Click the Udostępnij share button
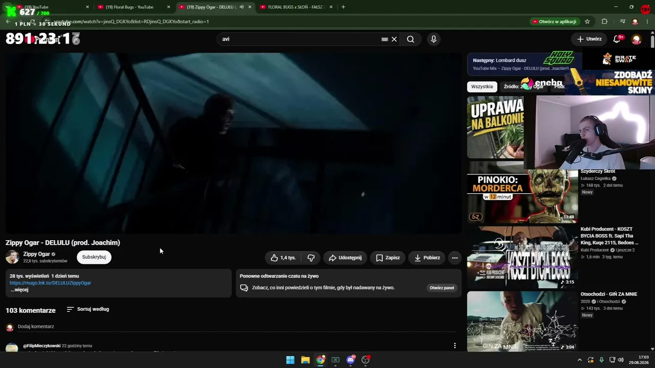655x368 pixels. tap(345, 258)
